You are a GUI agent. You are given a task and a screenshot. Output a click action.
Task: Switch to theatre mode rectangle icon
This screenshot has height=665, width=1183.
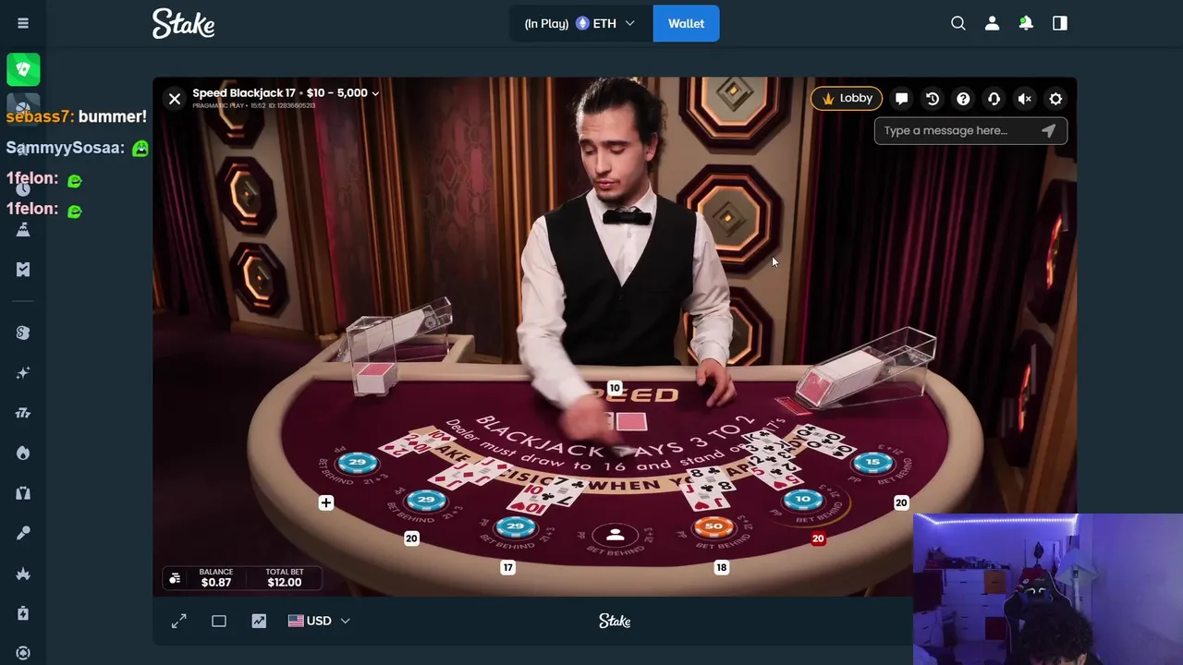pyautogui.click(x=219, y=621)
